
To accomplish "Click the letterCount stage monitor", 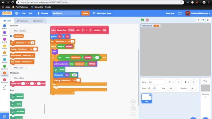I will (150, 26).
